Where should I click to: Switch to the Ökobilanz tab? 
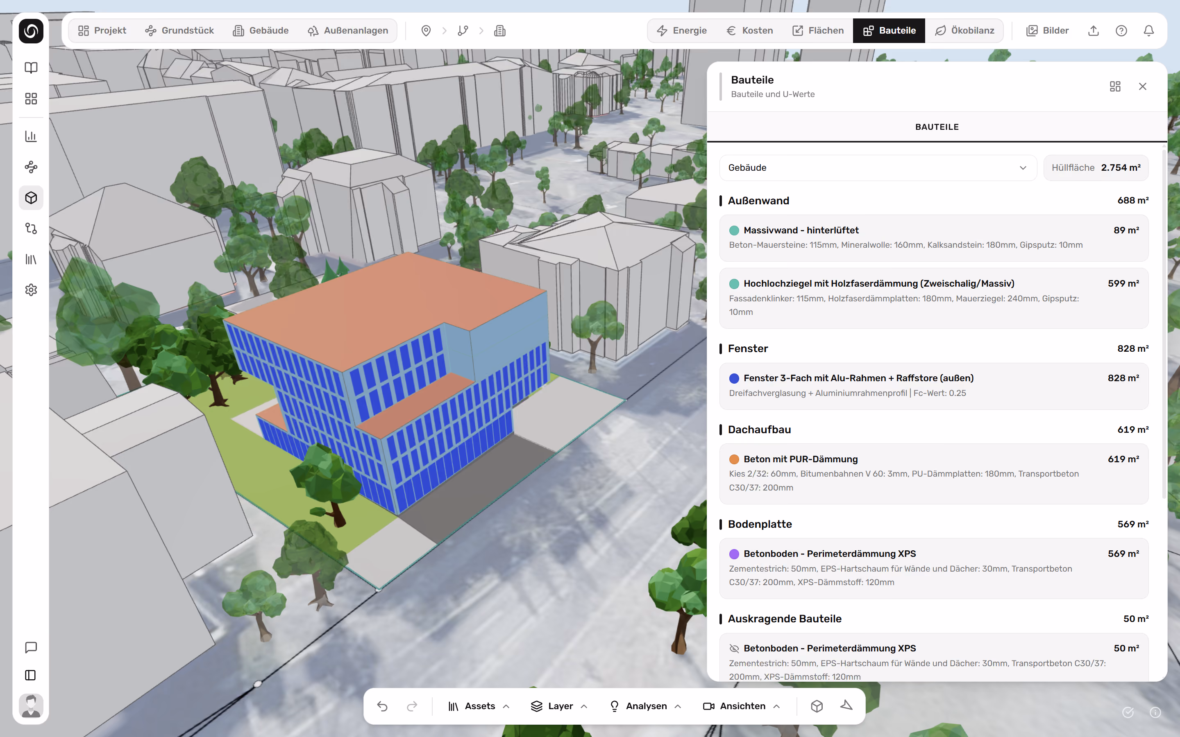964,31
